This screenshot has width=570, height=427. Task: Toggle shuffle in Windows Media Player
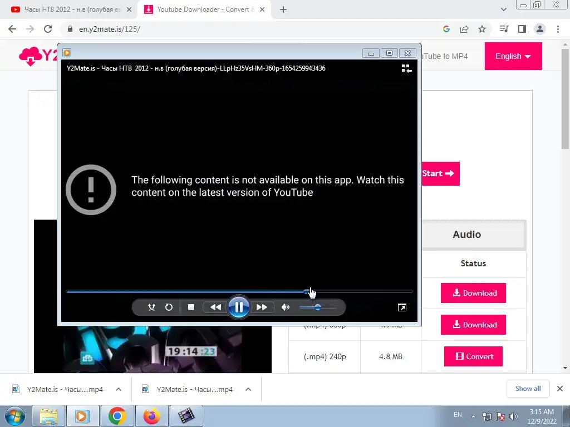click(x=151, y=307)
